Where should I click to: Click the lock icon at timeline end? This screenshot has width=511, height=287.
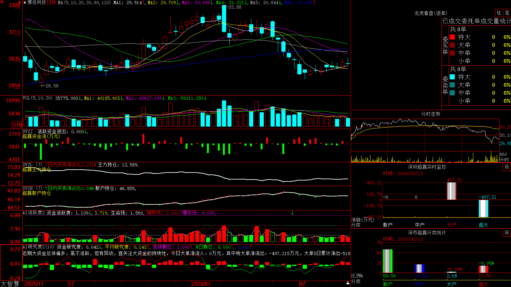[348, 283]
